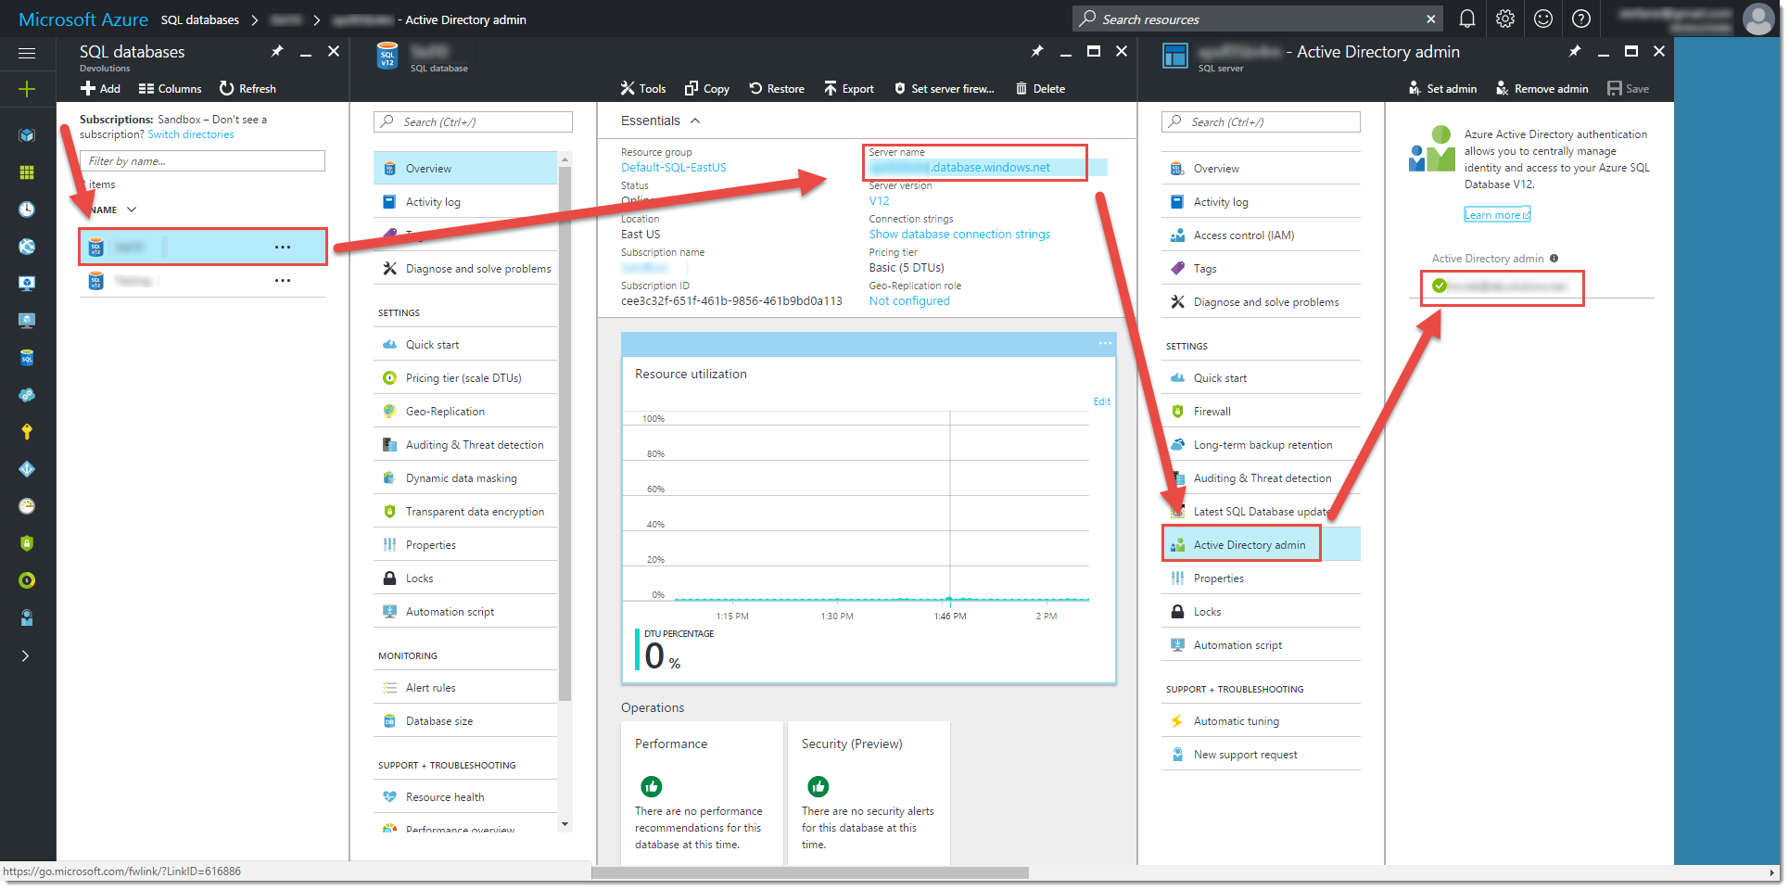Screen dimensions: 1789x890
Task: Select Activity log in database menu
Action: pos(465,202)
